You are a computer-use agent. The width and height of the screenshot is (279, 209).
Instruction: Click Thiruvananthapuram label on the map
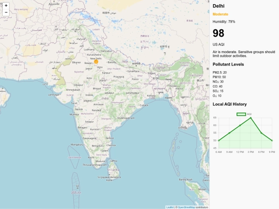click(95, 165)
